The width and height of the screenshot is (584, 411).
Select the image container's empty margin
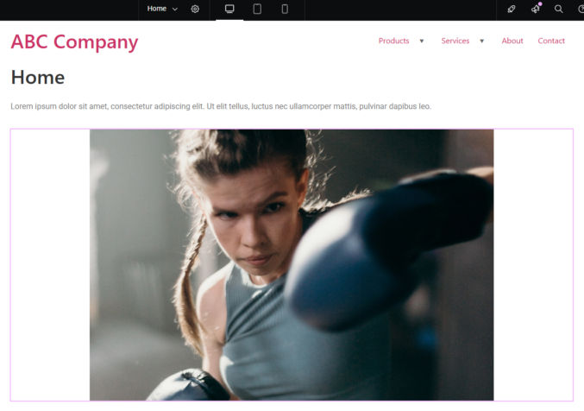(50, 265)
